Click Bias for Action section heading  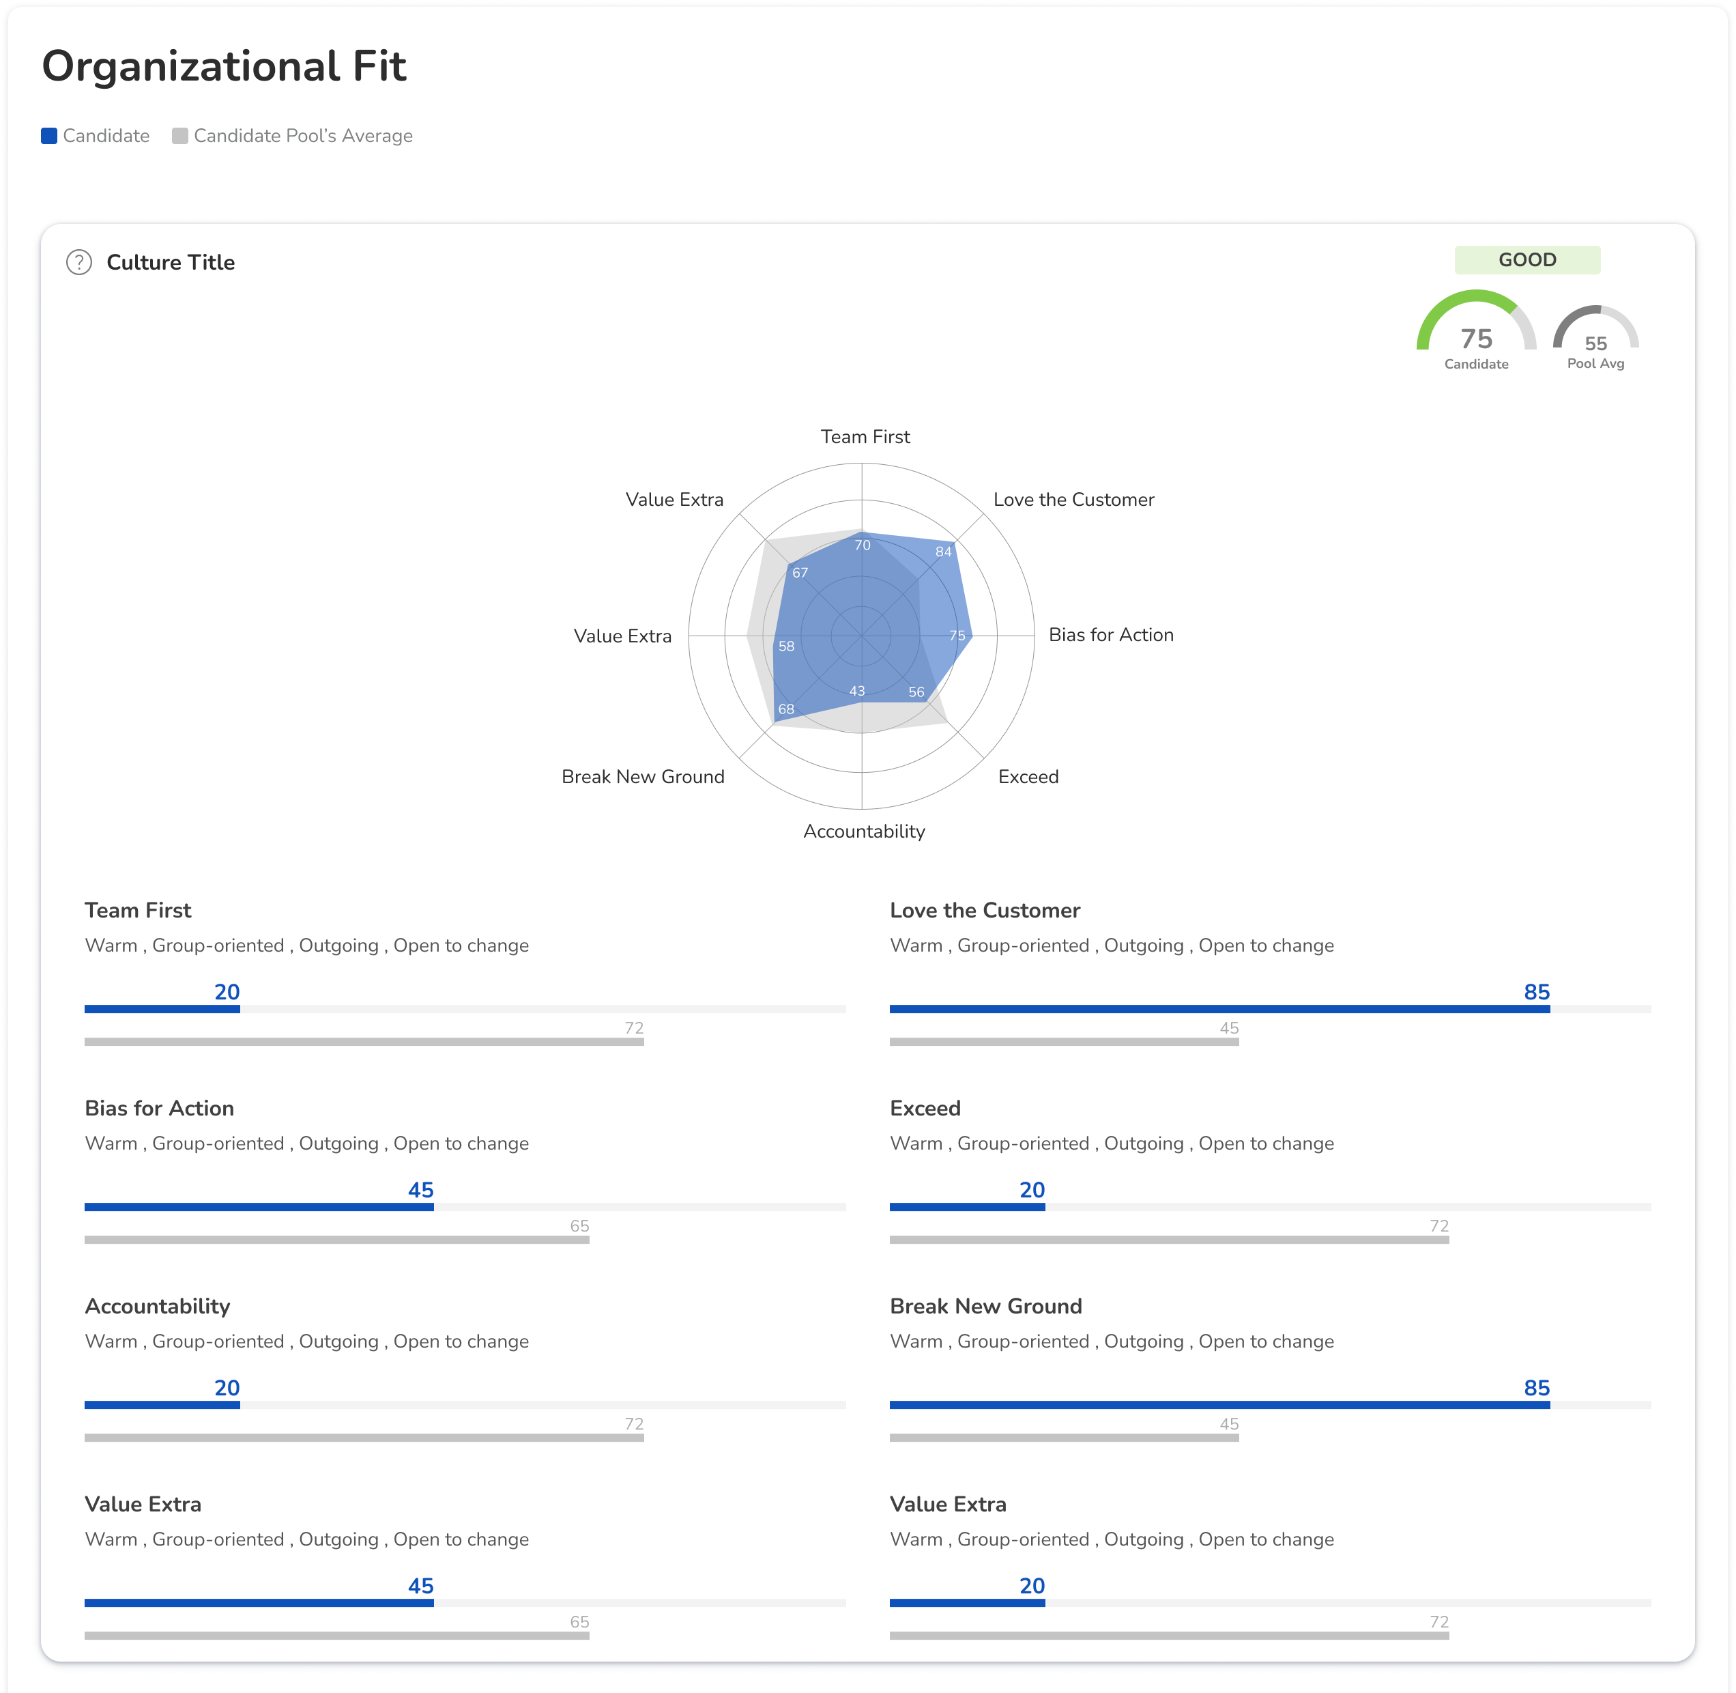pyautogui.click(x=159, y=1109)
